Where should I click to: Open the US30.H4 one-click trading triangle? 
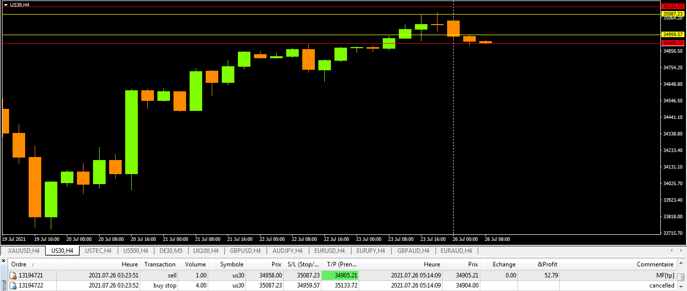6,5
